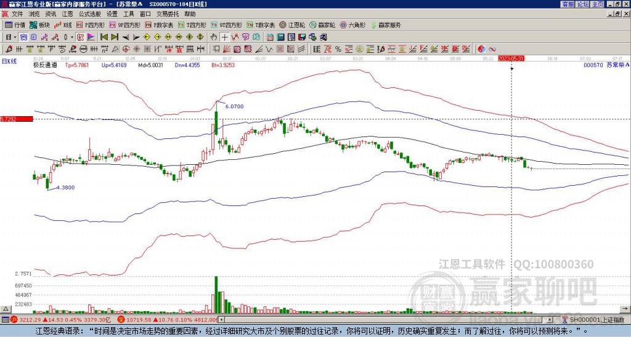
Task: Click the 2023-05-31 date marker
Action: 511,58
